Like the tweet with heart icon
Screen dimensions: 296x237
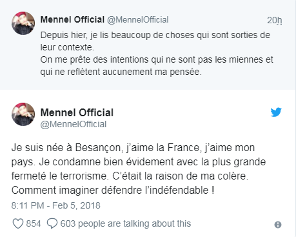point(18,223)
